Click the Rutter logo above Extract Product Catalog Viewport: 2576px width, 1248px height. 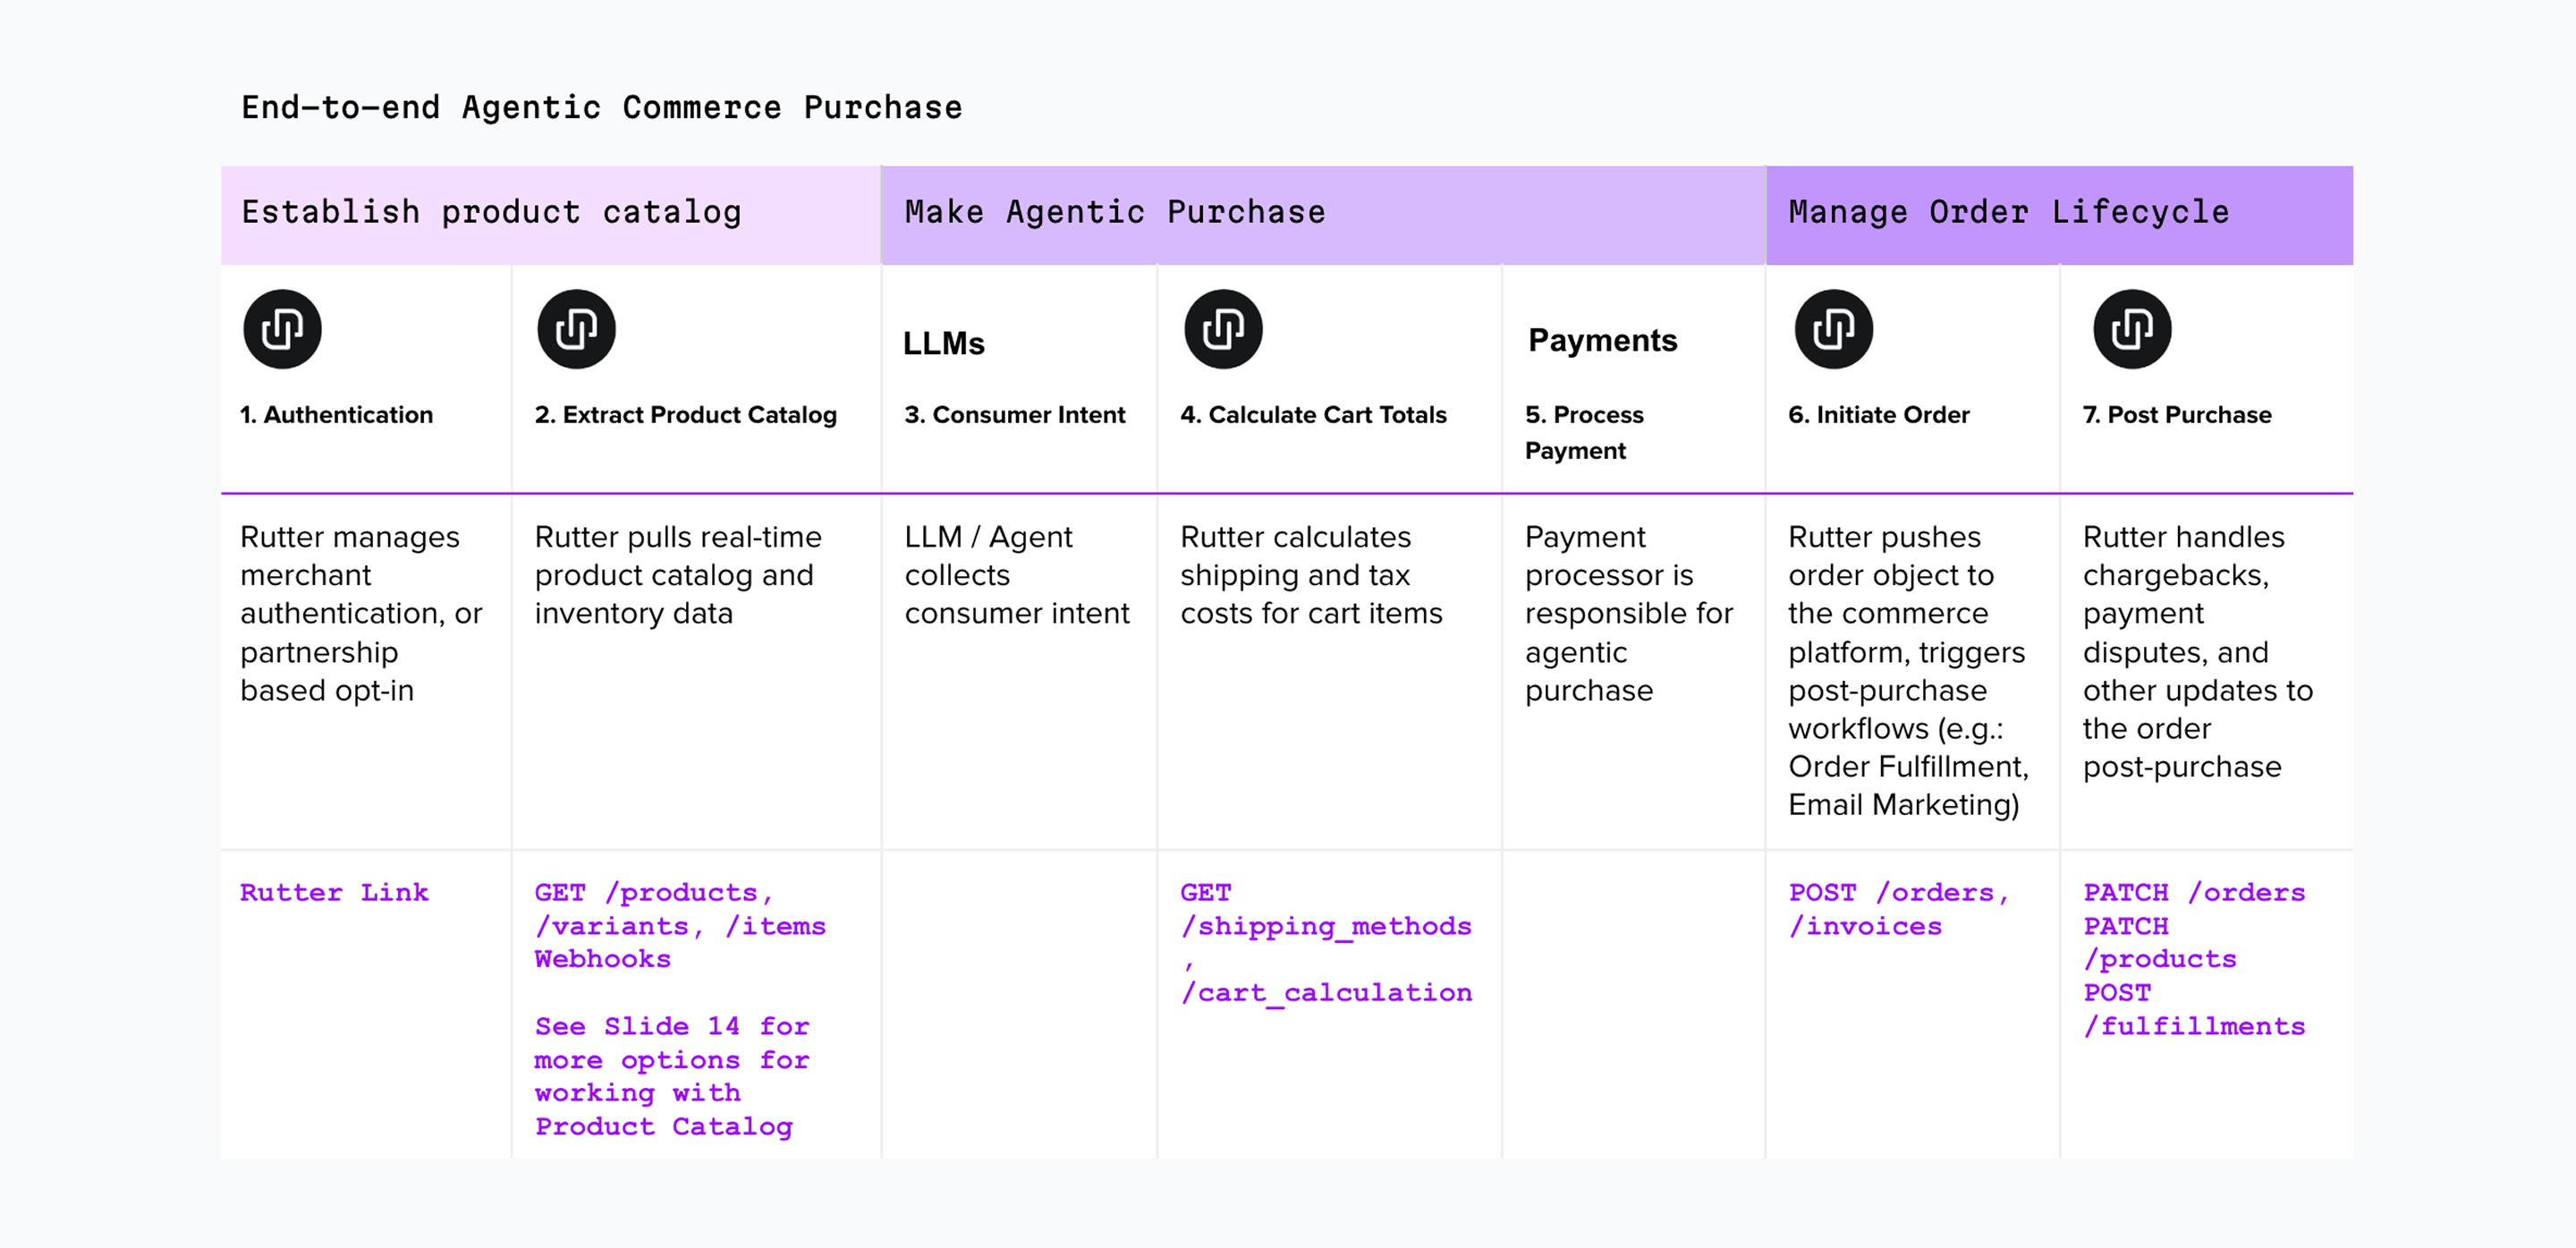(576, 329)
